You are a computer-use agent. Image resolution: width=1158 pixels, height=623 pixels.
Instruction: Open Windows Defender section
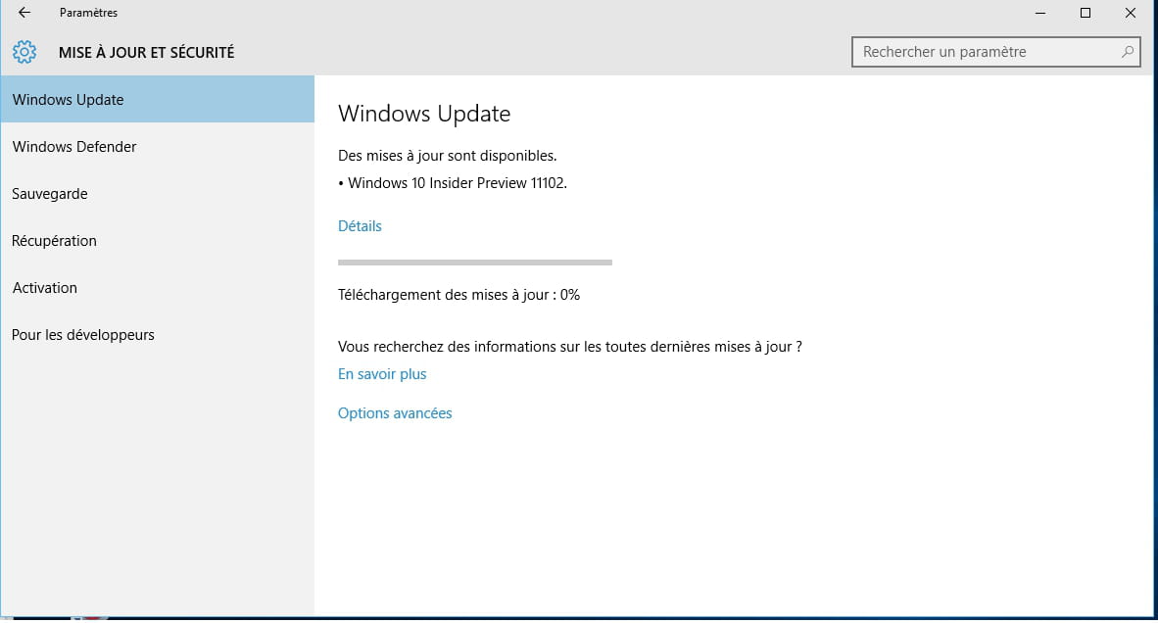[x=158, y=147]
